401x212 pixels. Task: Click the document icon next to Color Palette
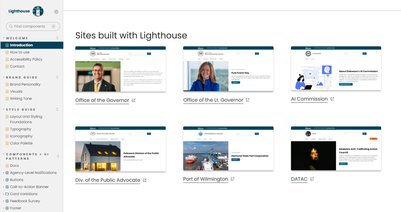(x=7, y=143)
